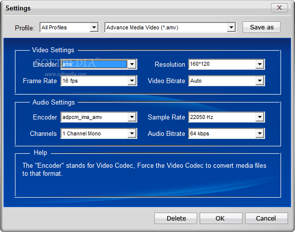Click the Delete button

click(x=176, y=218)
